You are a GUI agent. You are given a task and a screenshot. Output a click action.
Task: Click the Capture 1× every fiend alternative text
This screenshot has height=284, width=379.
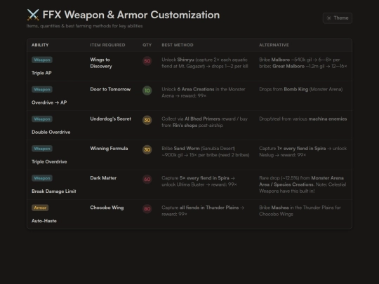tap(303, 151)
